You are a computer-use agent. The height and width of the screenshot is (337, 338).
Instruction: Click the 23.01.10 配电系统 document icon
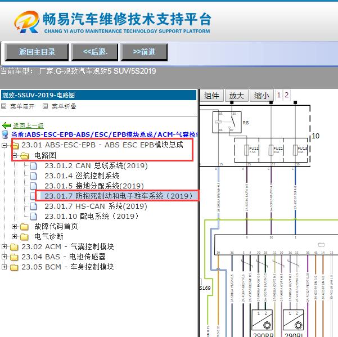point(33,216)
